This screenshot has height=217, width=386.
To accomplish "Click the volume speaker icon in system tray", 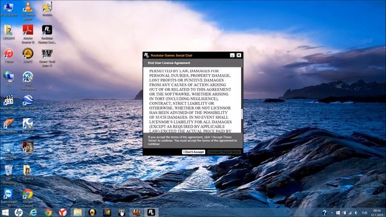I will coord(356,213).
